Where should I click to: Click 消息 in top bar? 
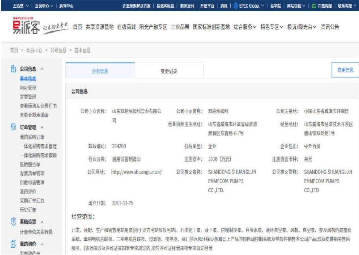224,6
